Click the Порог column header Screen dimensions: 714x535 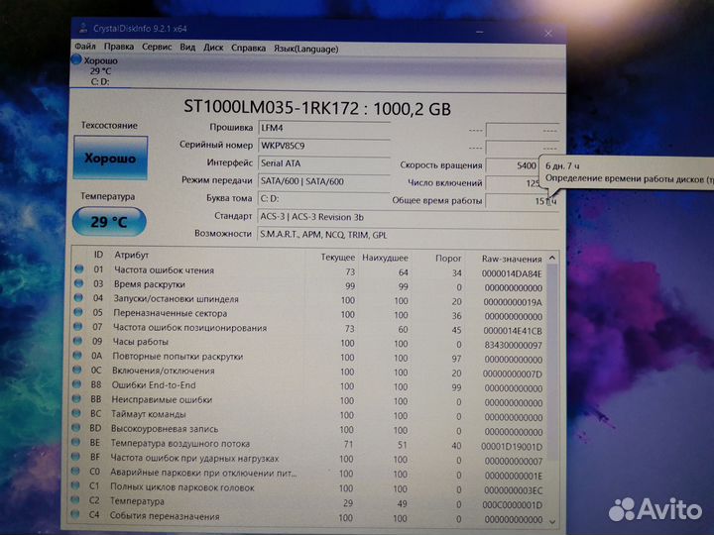[x=448, y=259]
